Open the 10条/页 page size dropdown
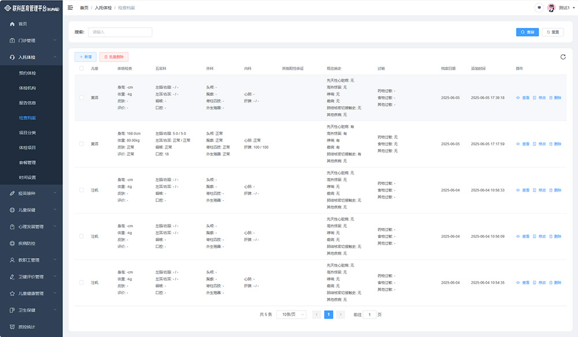The image size is (578, 337). (291, 314)
